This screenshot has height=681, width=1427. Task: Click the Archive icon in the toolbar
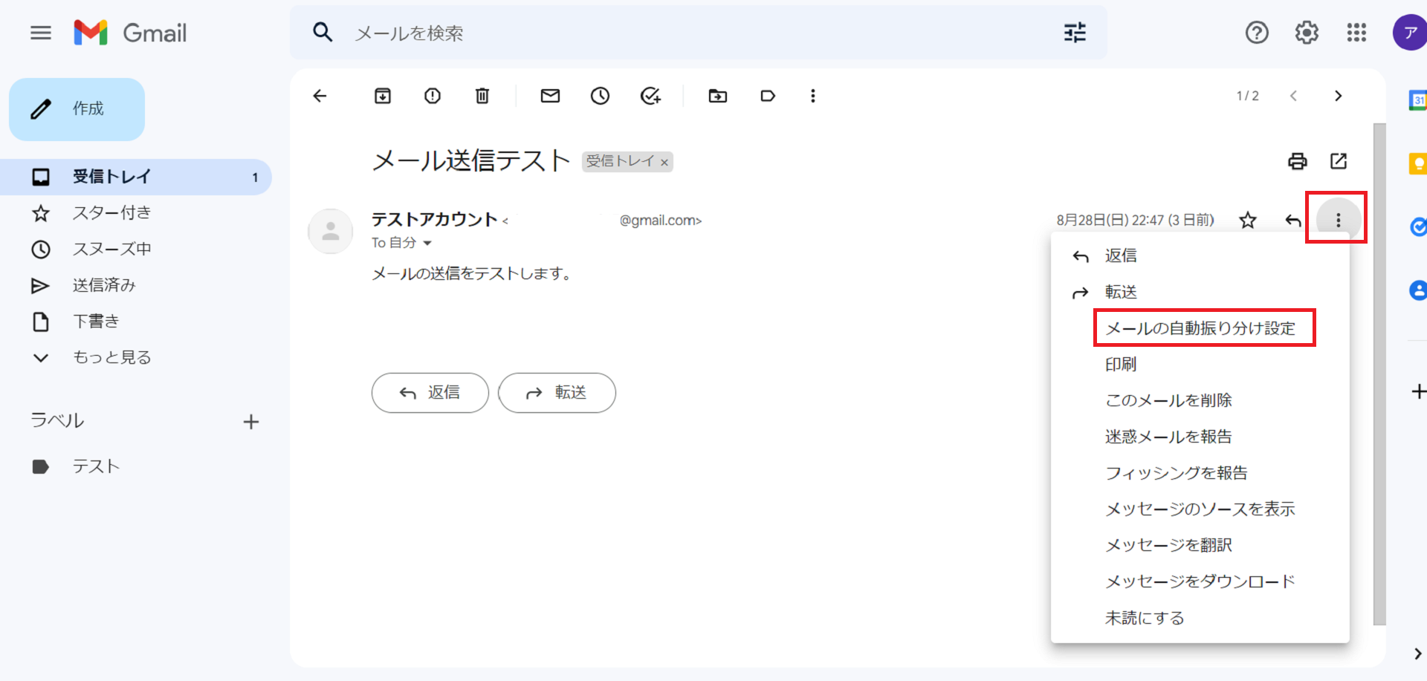pyautogui.click(x=382, y=96)
